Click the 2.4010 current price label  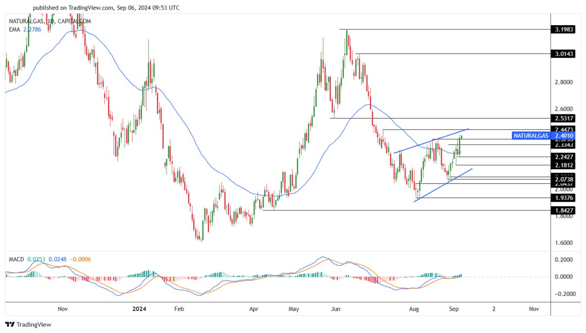coord(564,135)
